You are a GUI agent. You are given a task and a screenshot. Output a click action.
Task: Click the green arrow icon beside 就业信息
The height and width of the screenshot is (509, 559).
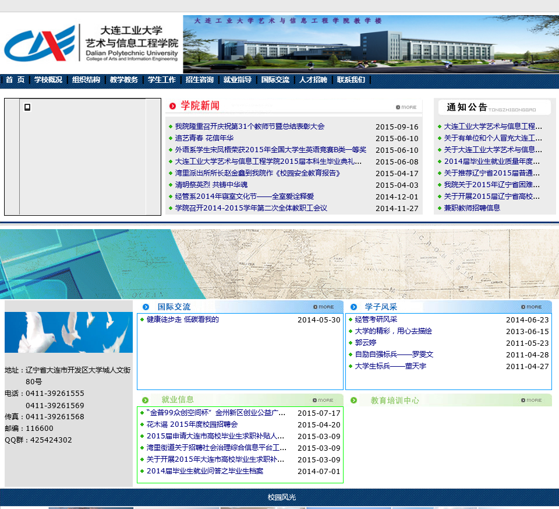coord(145,400)
